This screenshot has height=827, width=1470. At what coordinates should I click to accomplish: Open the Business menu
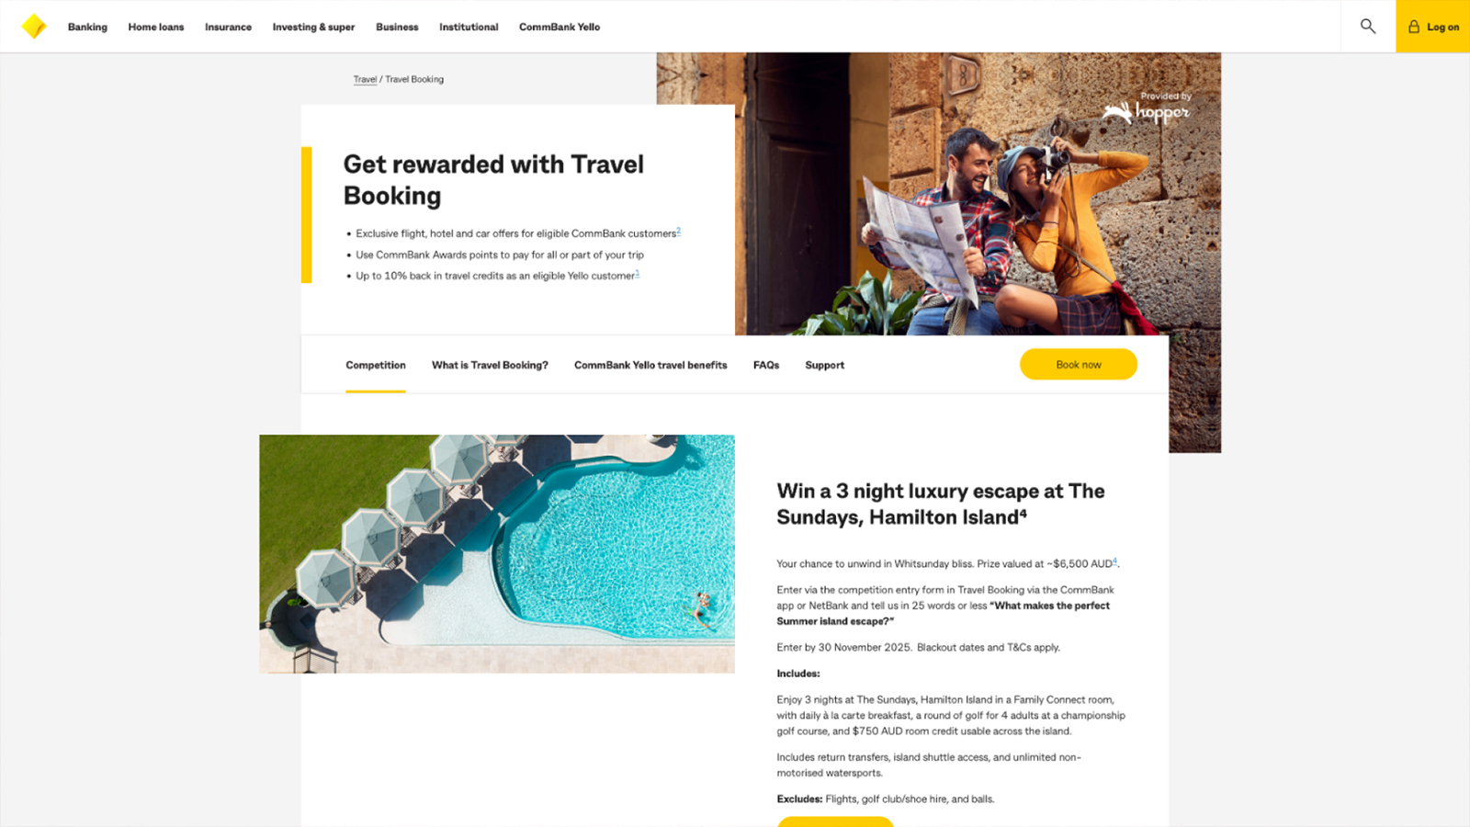point(397,28)
